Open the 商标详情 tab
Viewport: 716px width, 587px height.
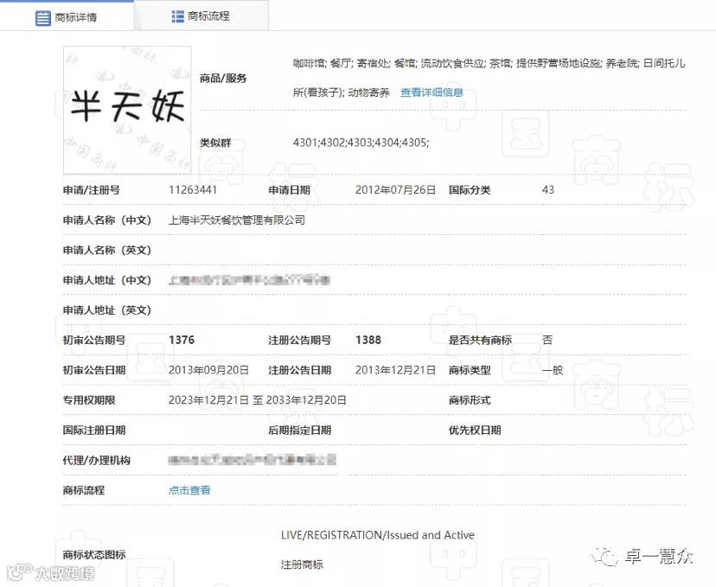67,17
